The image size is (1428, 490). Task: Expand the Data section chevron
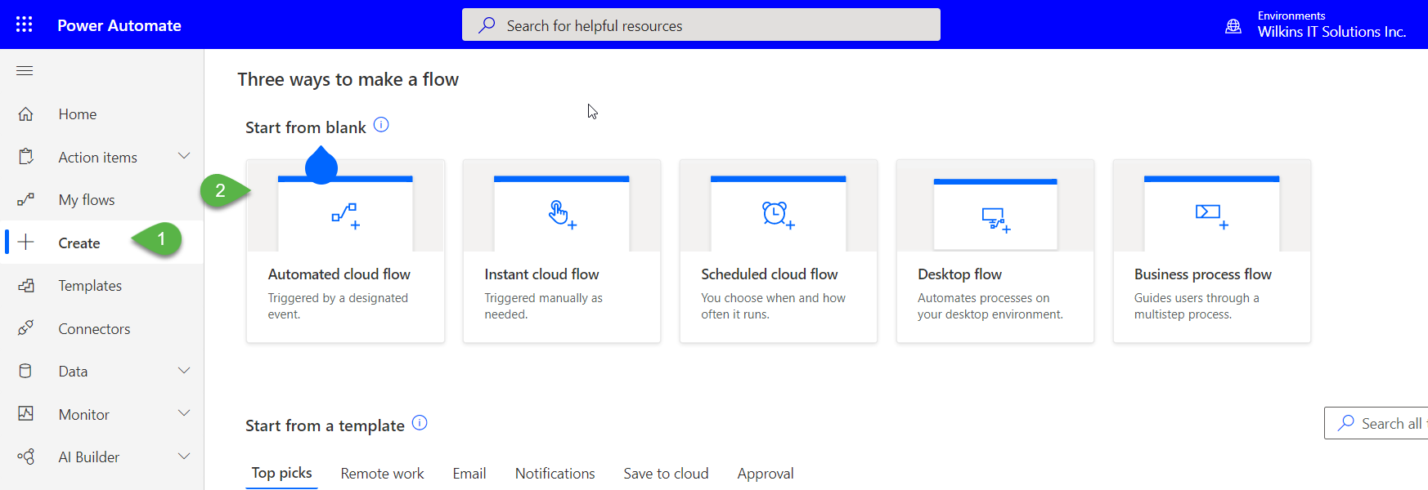(x=184, y=371)
